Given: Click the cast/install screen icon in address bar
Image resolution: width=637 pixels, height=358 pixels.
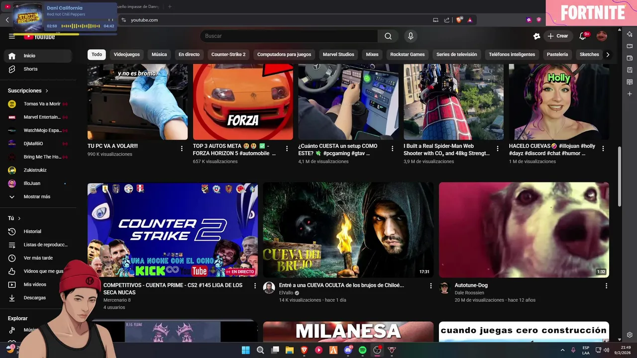Looking at the screenshot, I should 435,20.
